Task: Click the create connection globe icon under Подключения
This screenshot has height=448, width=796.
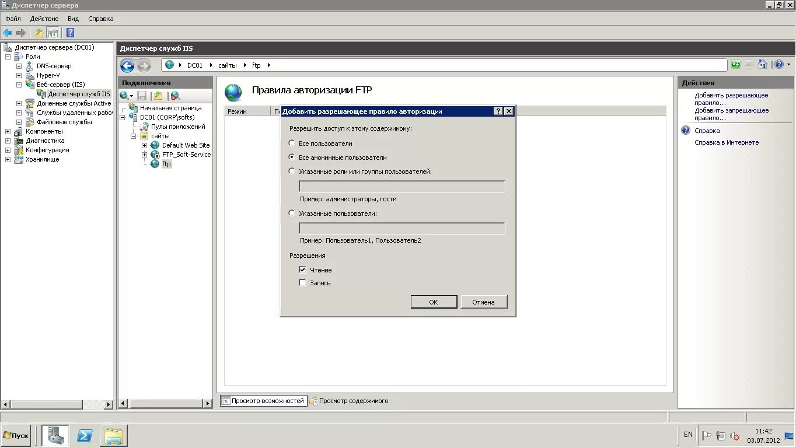Action: coord(124,96)
